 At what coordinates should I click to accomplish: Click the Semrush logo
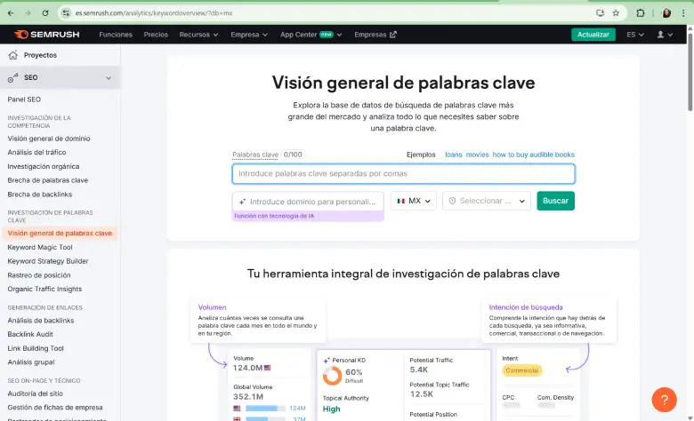coord(46,35)
